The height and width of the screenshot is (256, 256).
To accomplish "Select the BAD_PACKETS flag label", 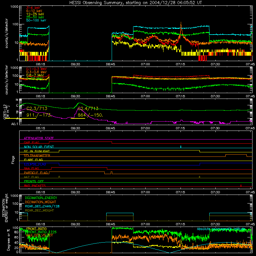I will coord(35,186).
